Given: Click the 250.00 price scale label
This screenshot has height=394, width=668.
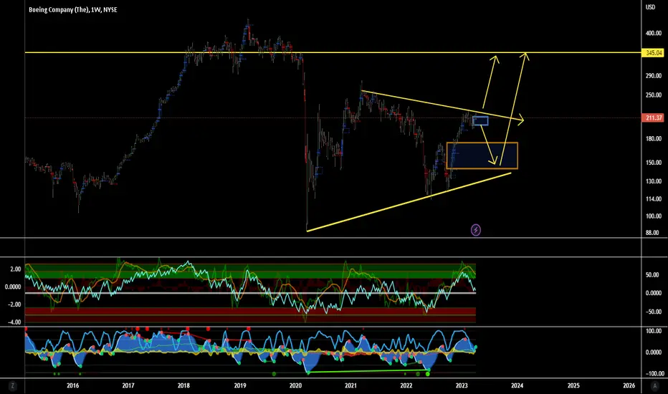Looking at the screenshot, I should [x=654, y=95].
